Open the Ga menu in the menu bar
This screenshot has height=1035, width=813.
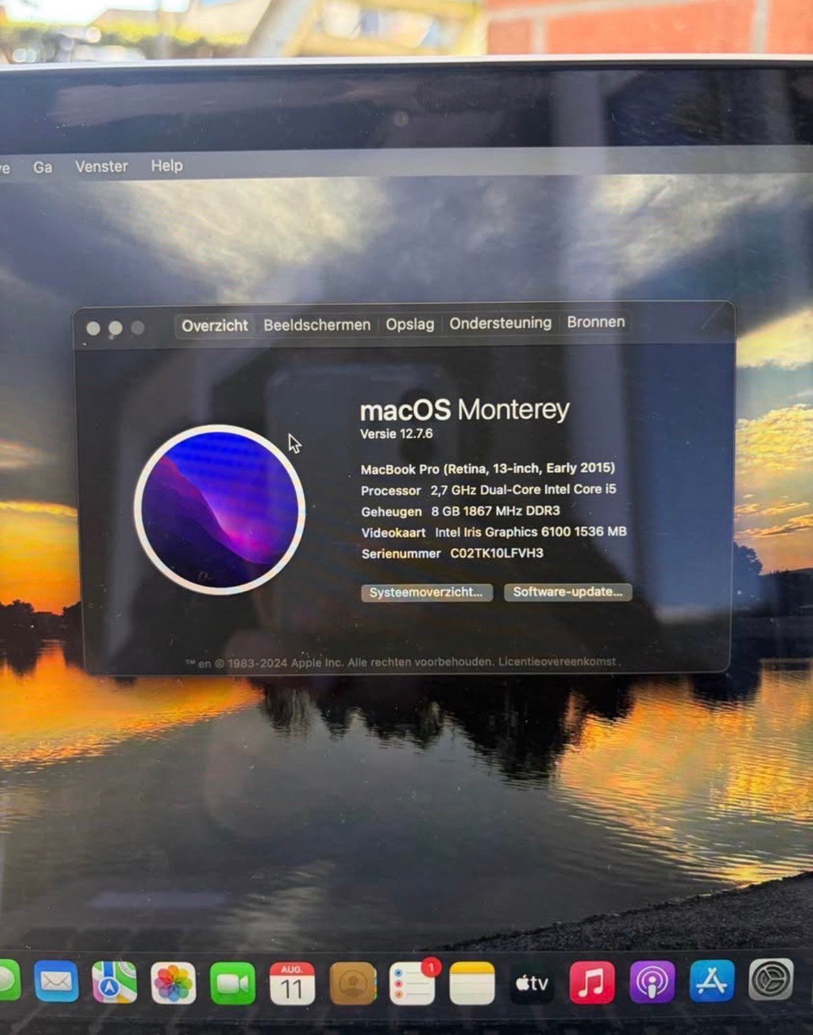tap(42, 167)
